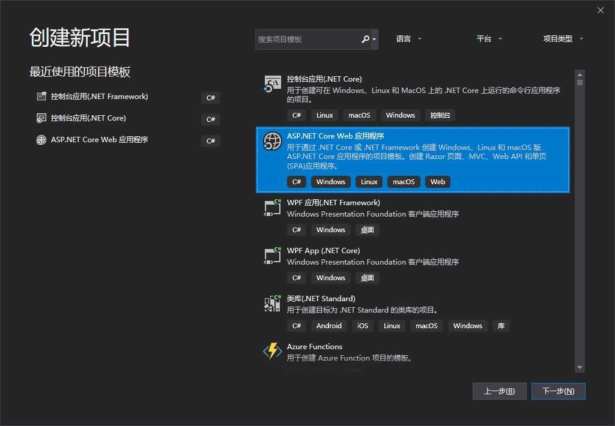Select 类库(.NET Standard) template title

321,299
